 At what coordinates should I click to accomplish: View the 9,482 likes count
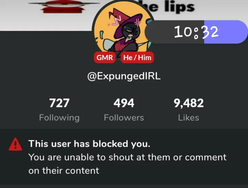[x=188, y=103]
